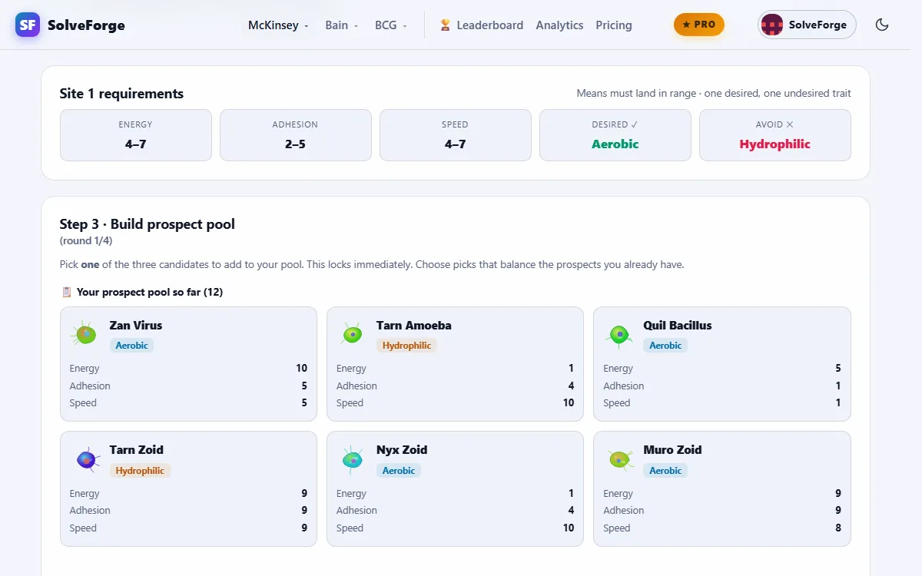Select the Tarn Amoeba name
This screenshot has height=576, width=922.
[414, 325]
